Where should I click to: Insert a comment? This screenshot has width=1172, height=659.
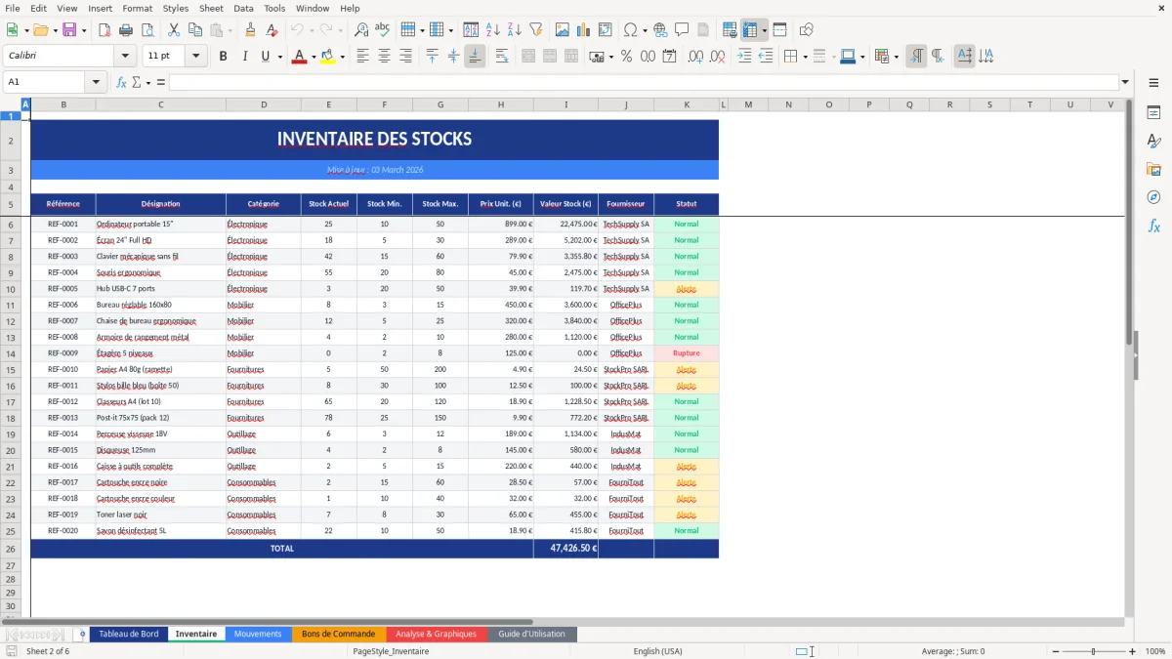682,29
